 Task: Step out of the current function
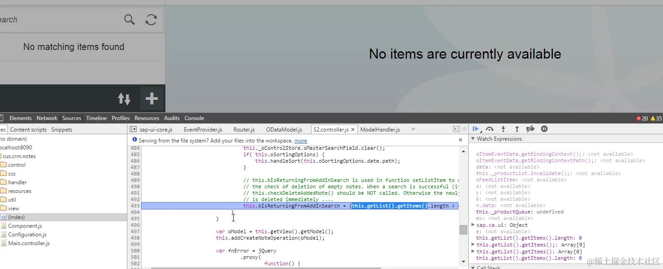click(517, 129)
